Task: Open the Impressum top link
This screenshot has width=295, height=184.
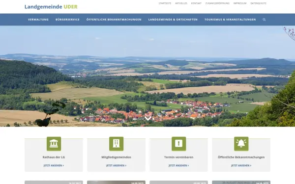Action: (240, 3)
